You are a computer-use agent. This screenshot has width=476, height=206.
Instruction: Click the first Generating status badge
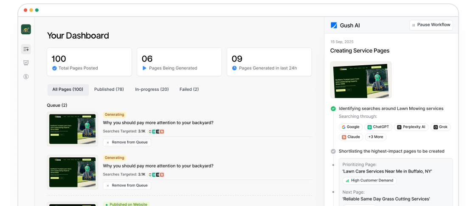pos(115,115)
